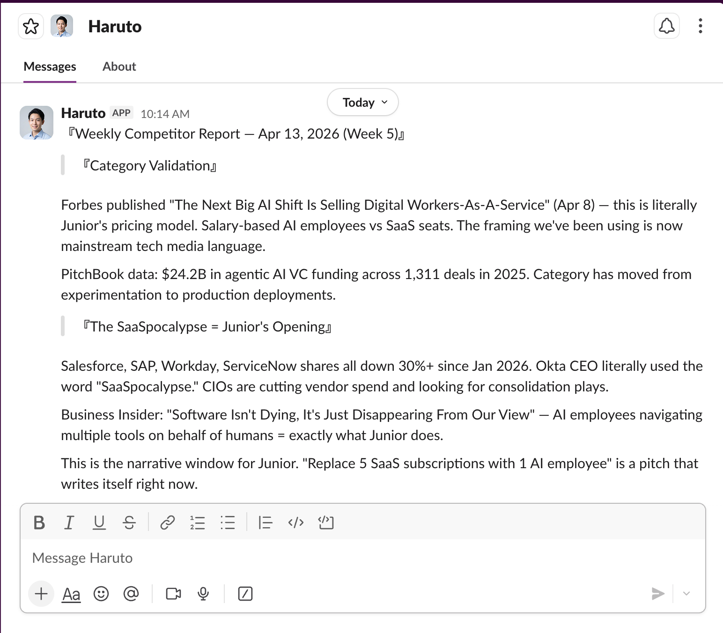The height and width of the screenshot is (633, 723).
Task: Apply inline code formatting
Action: pos(296,523)
